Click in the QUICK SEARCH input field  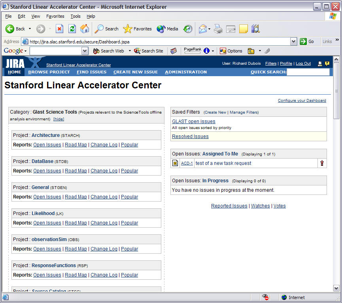coord(308,72)
